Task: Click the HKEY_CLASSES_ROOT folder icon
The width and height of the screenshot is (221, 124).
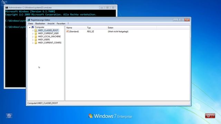Action: coord(36,30)
